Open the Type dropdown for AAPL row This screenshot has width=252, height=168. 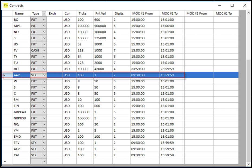pyautogui.click(x=44, y=75)
